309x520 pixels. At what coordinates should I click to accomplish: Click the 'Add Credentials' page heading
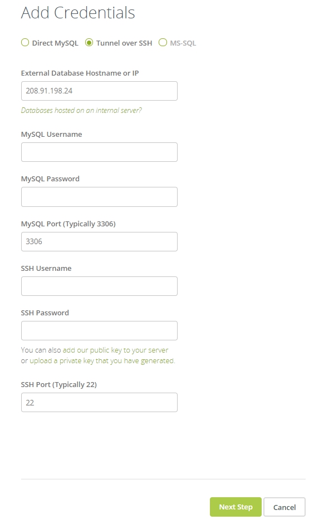pyautogui.click(x=78, y=13)
